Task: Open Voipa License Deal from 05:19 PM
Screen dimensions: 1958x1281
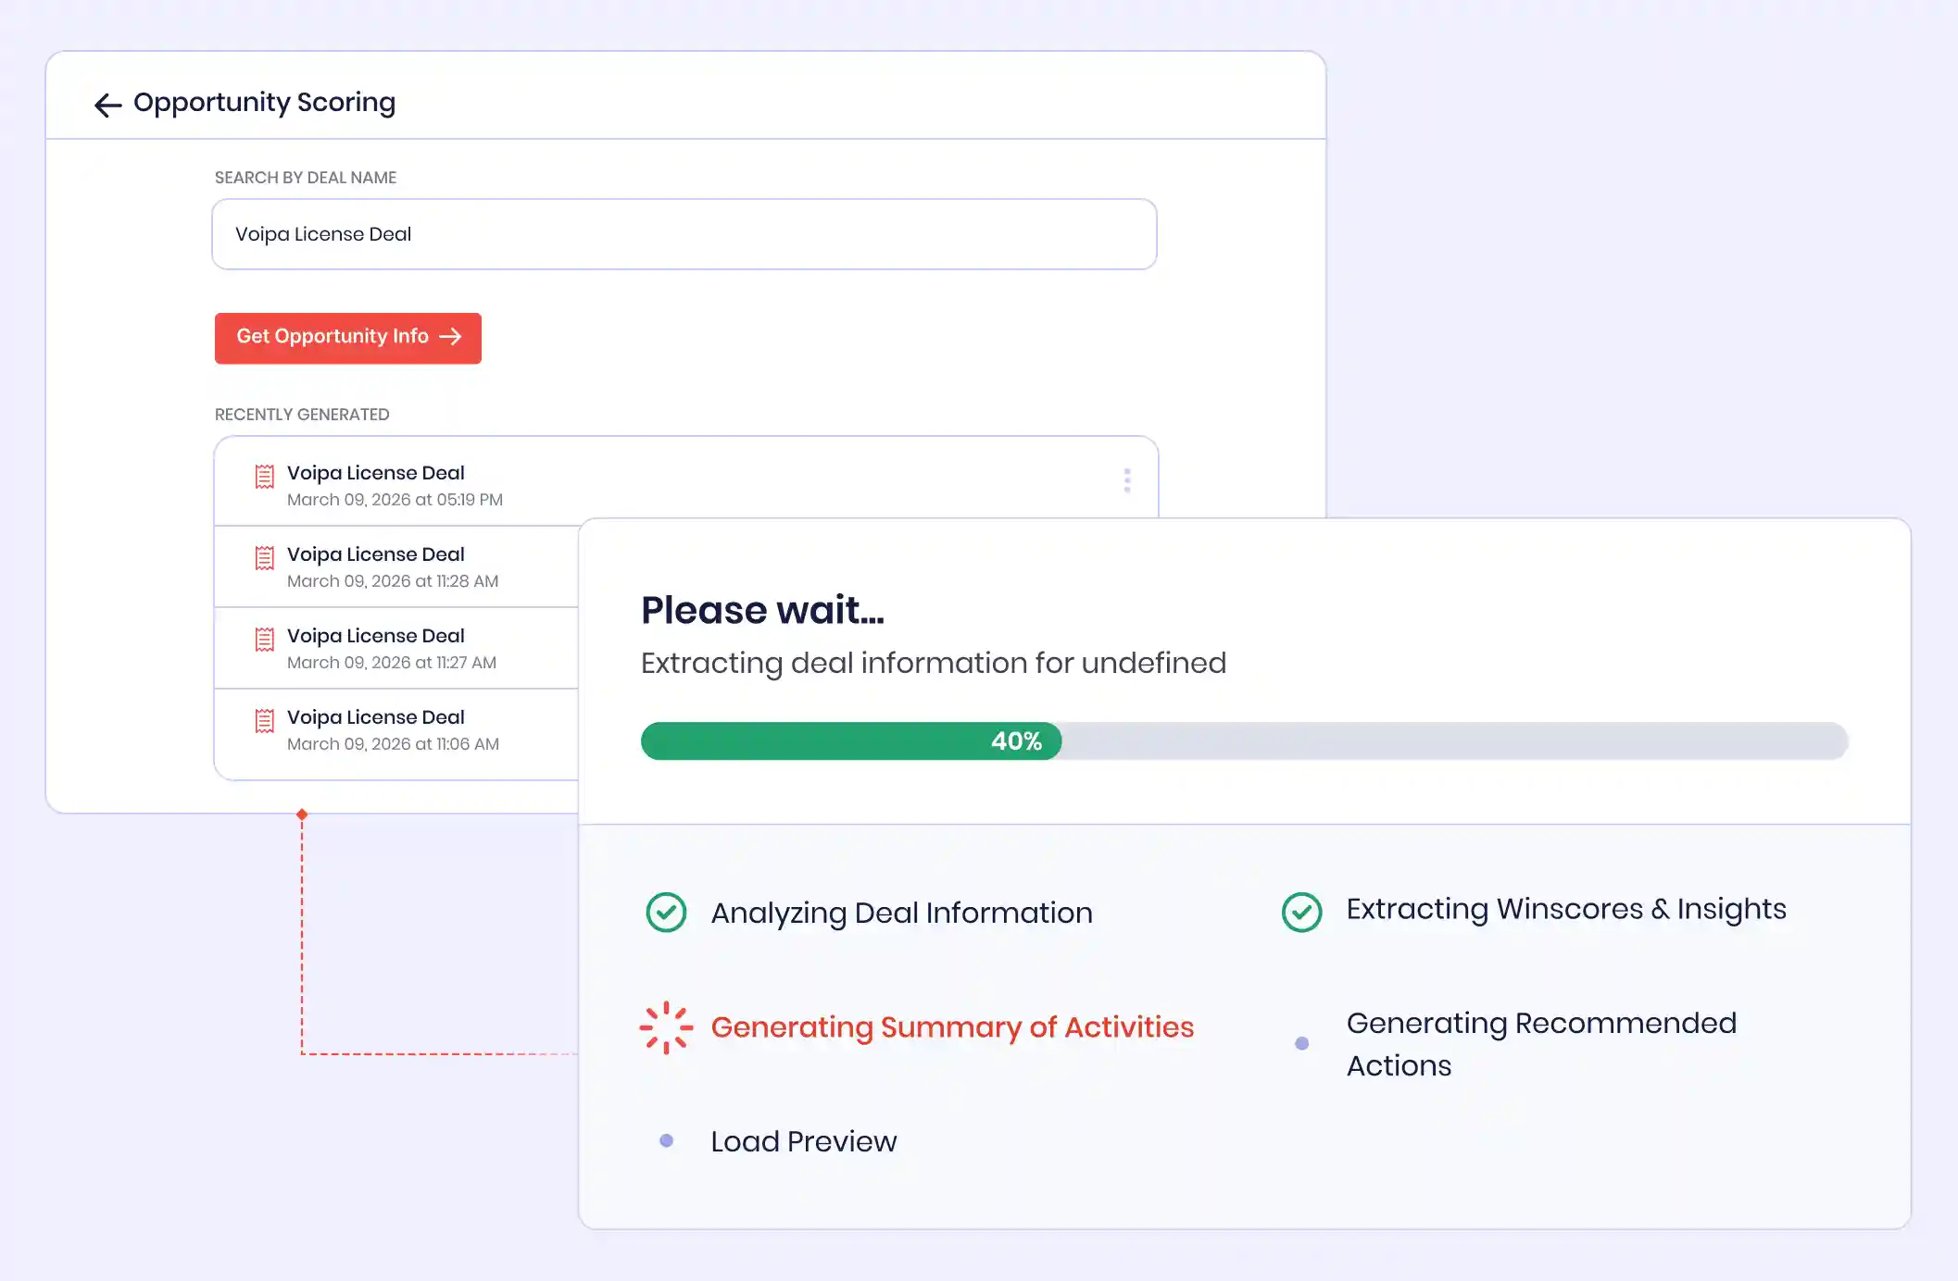Action: pos(376,474)
